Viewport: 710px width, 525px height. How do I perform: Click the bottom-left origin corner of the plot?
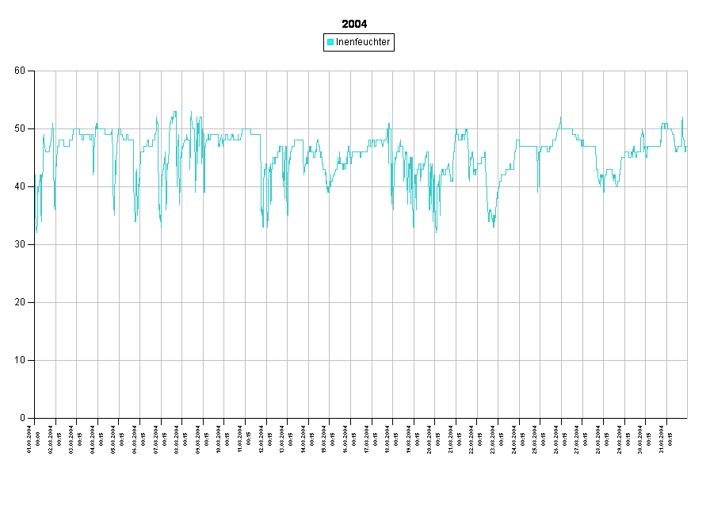pos(35,418)
